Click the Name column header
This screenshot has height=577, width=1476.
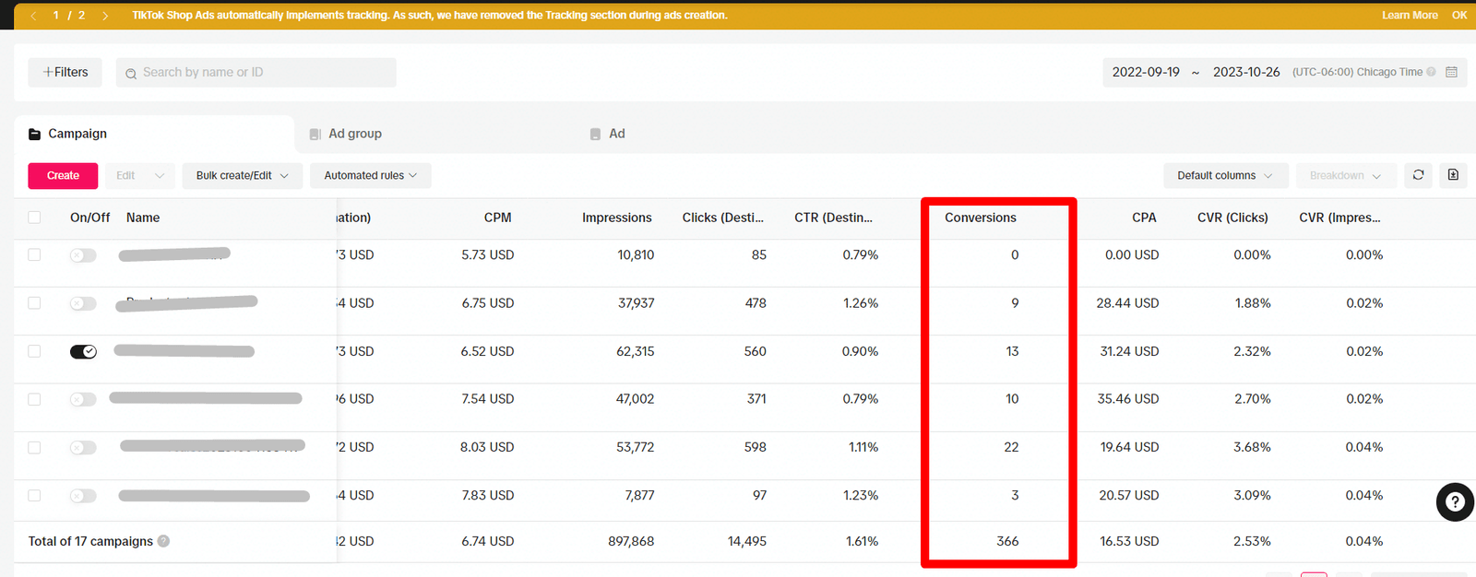pos(143,218)
